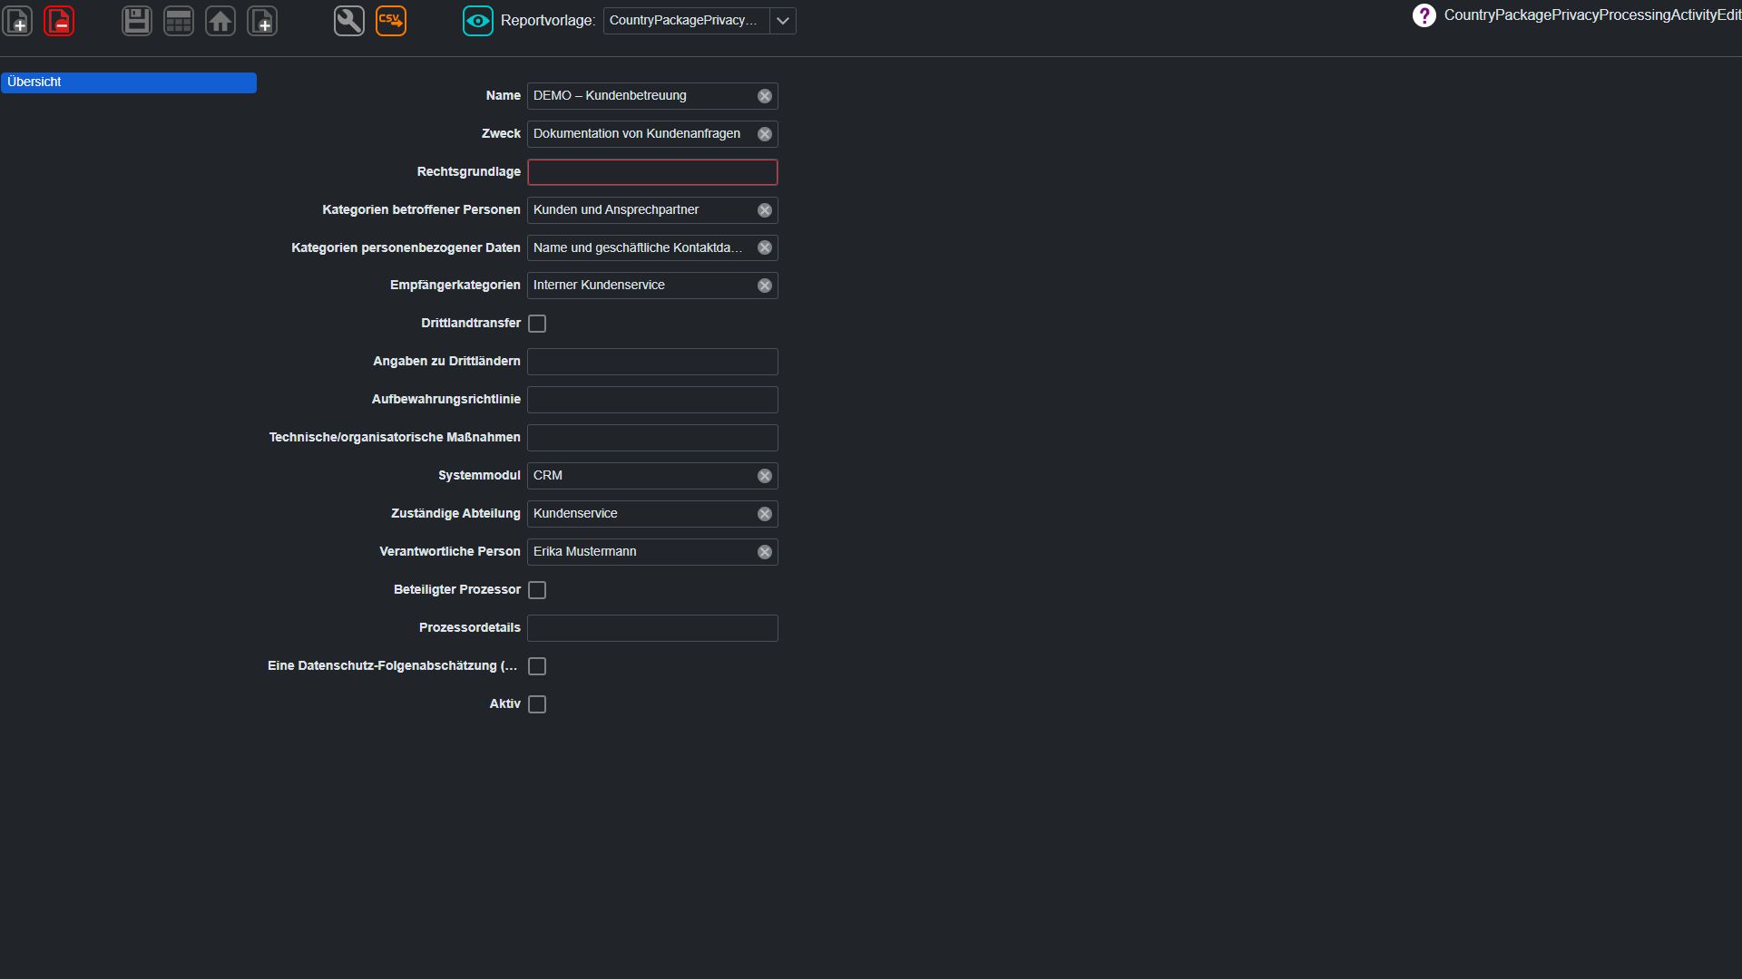Screen dimensions: 1742x979
Task: Enable the Drittlandtransfer checkbox
Action: pyautogui.click(x=537, y=324)
